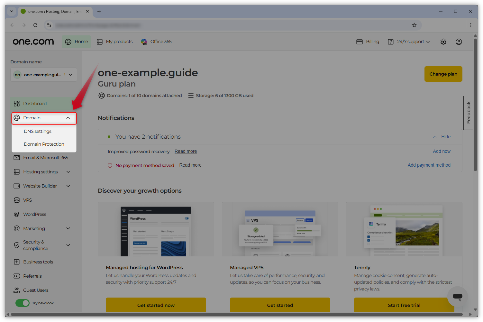The width and height of the screenshot is (483, 322).
Task: Click the Email envelope icon in sidebar
Action: (x=17, y=158)
